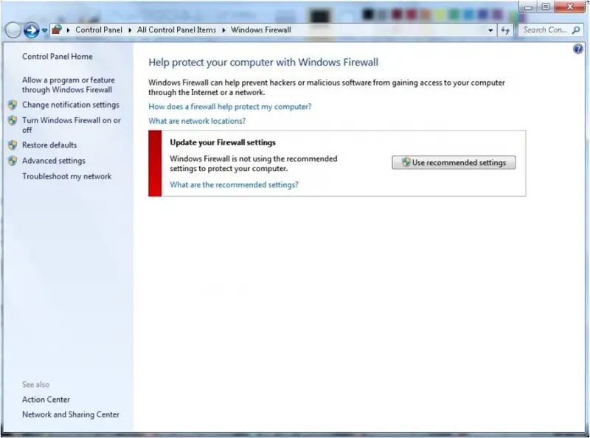Click the Control Panel icon in the address bar
Viewport: 590px width, 438px height.
click(57, 29)
